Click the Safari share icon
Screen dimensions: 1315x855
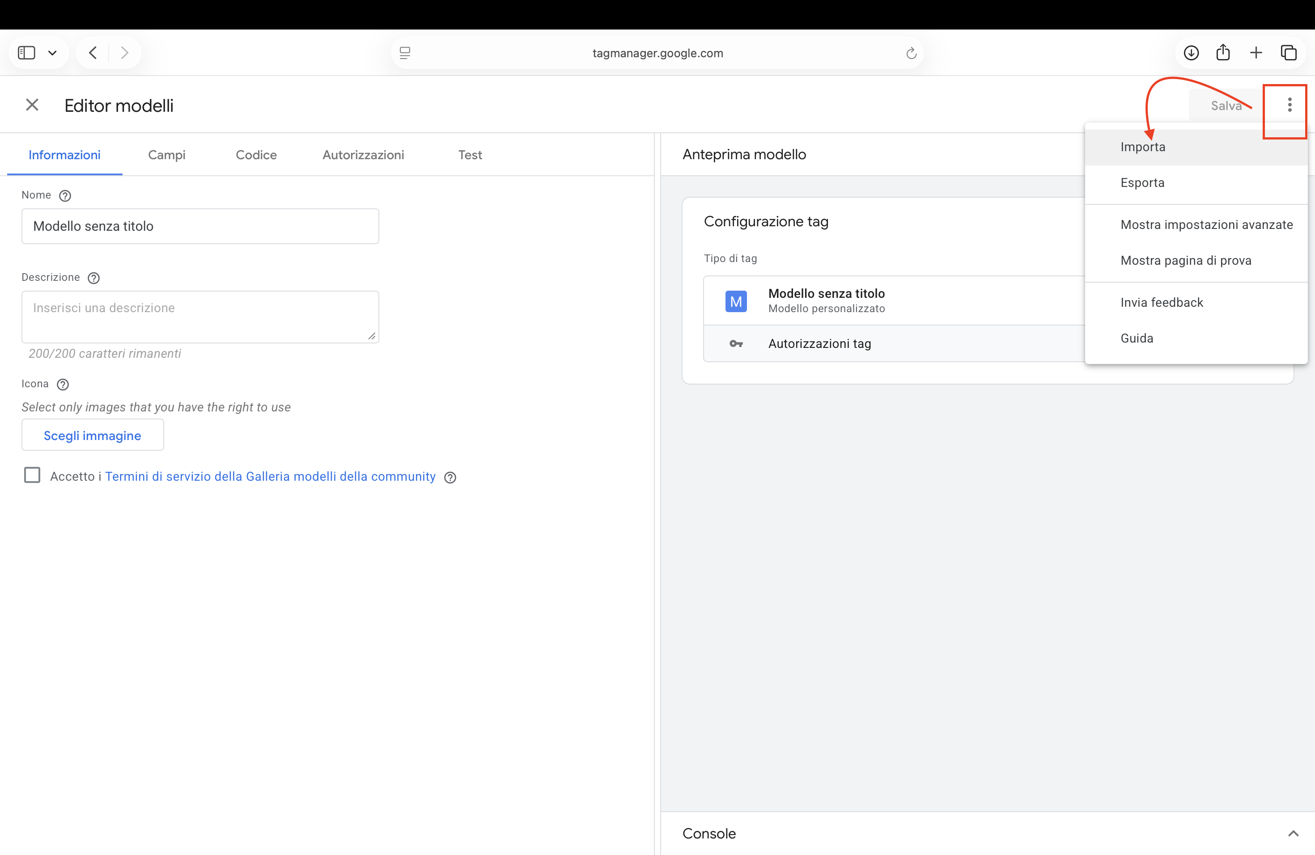(1223, 53)
